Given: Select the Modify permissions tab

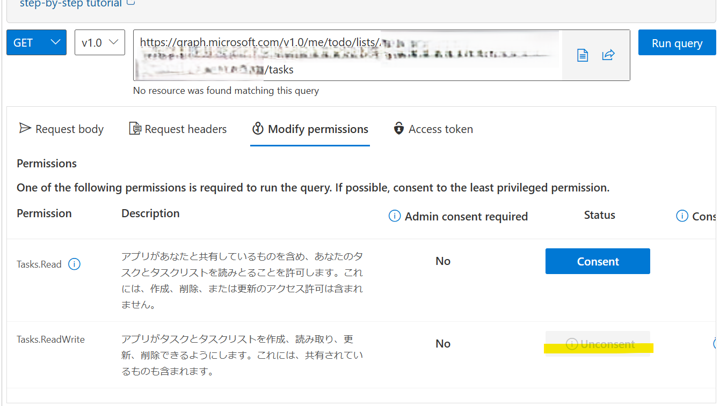Looking at the screenshot, I should [x=310, y=129].
